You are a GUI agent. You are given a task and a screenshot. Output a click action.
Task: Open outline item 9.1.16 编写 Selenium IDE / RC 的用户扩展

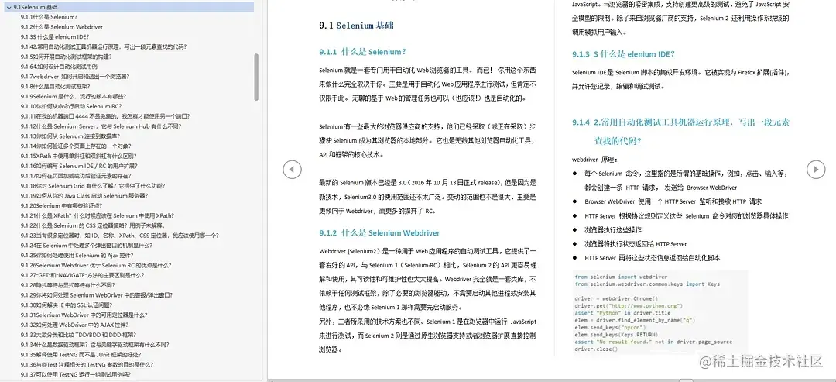(78, 166)
